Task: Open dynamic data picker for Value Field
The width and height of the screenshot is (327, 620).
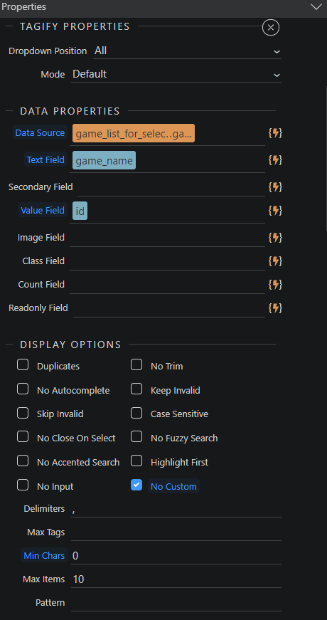Action: [x=275, y=211]
